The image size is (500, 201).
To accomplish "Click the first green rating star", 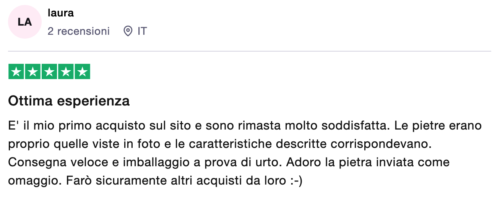I will (x=16, y=72).
